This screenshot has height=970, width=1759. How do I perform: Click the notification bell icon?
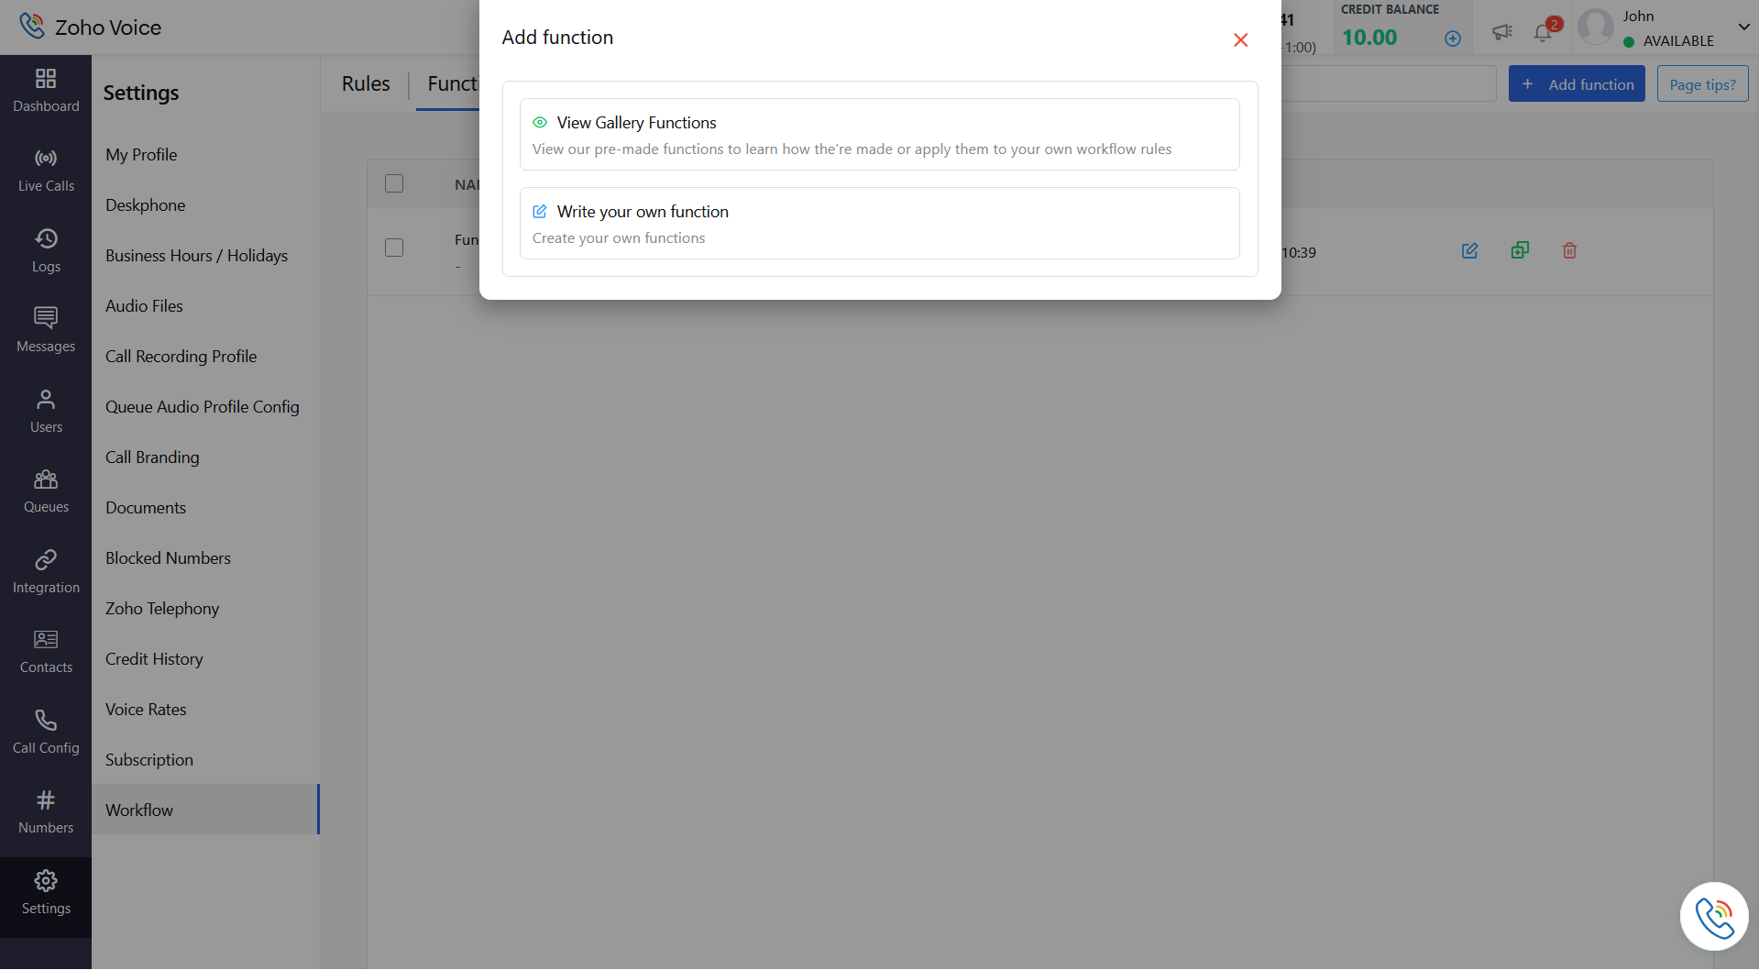[1544, 31]
